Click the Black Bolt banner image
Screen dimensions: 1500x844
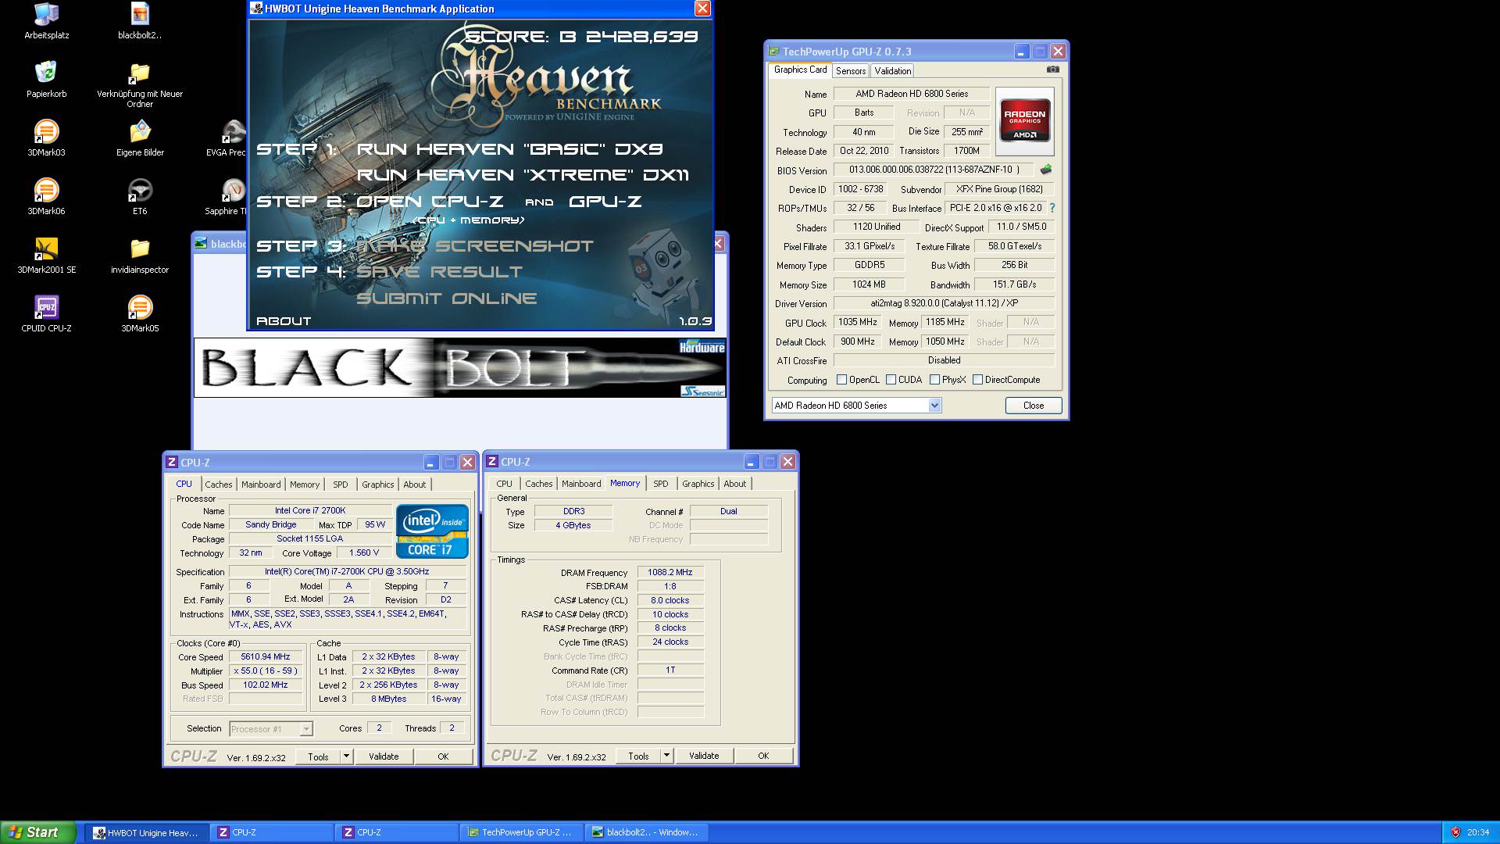(x=459, y=367)
